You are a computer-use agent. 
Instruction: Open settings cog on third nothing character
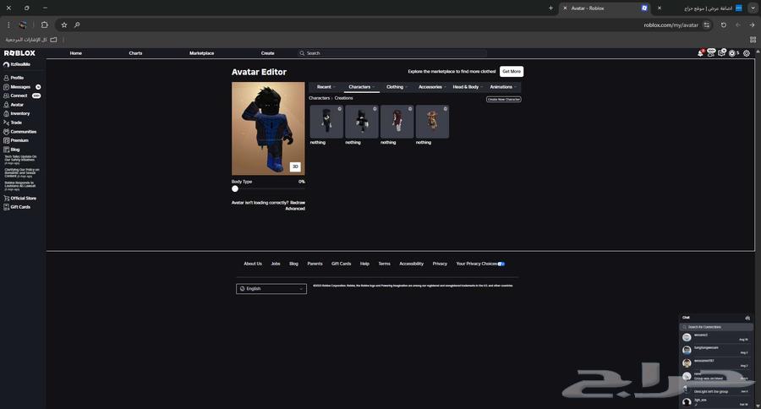[410, 109]
